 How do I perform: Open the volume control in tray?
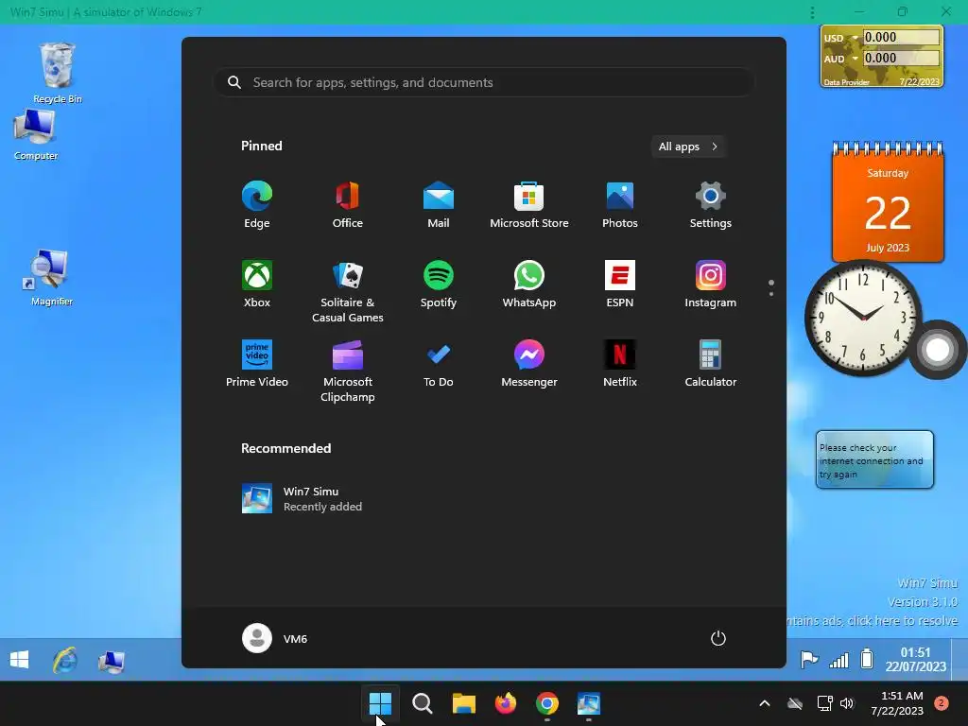click(x=847, y=703)
